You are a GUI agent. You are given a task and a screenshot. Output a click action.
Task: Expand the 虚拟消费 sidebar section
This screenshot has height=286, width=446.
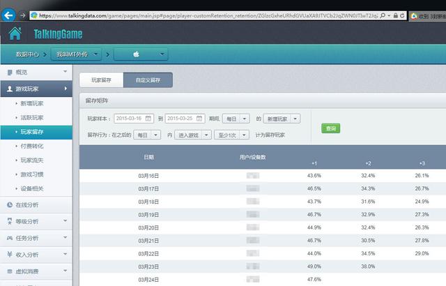pyautogui.click(x=65, y=271)
